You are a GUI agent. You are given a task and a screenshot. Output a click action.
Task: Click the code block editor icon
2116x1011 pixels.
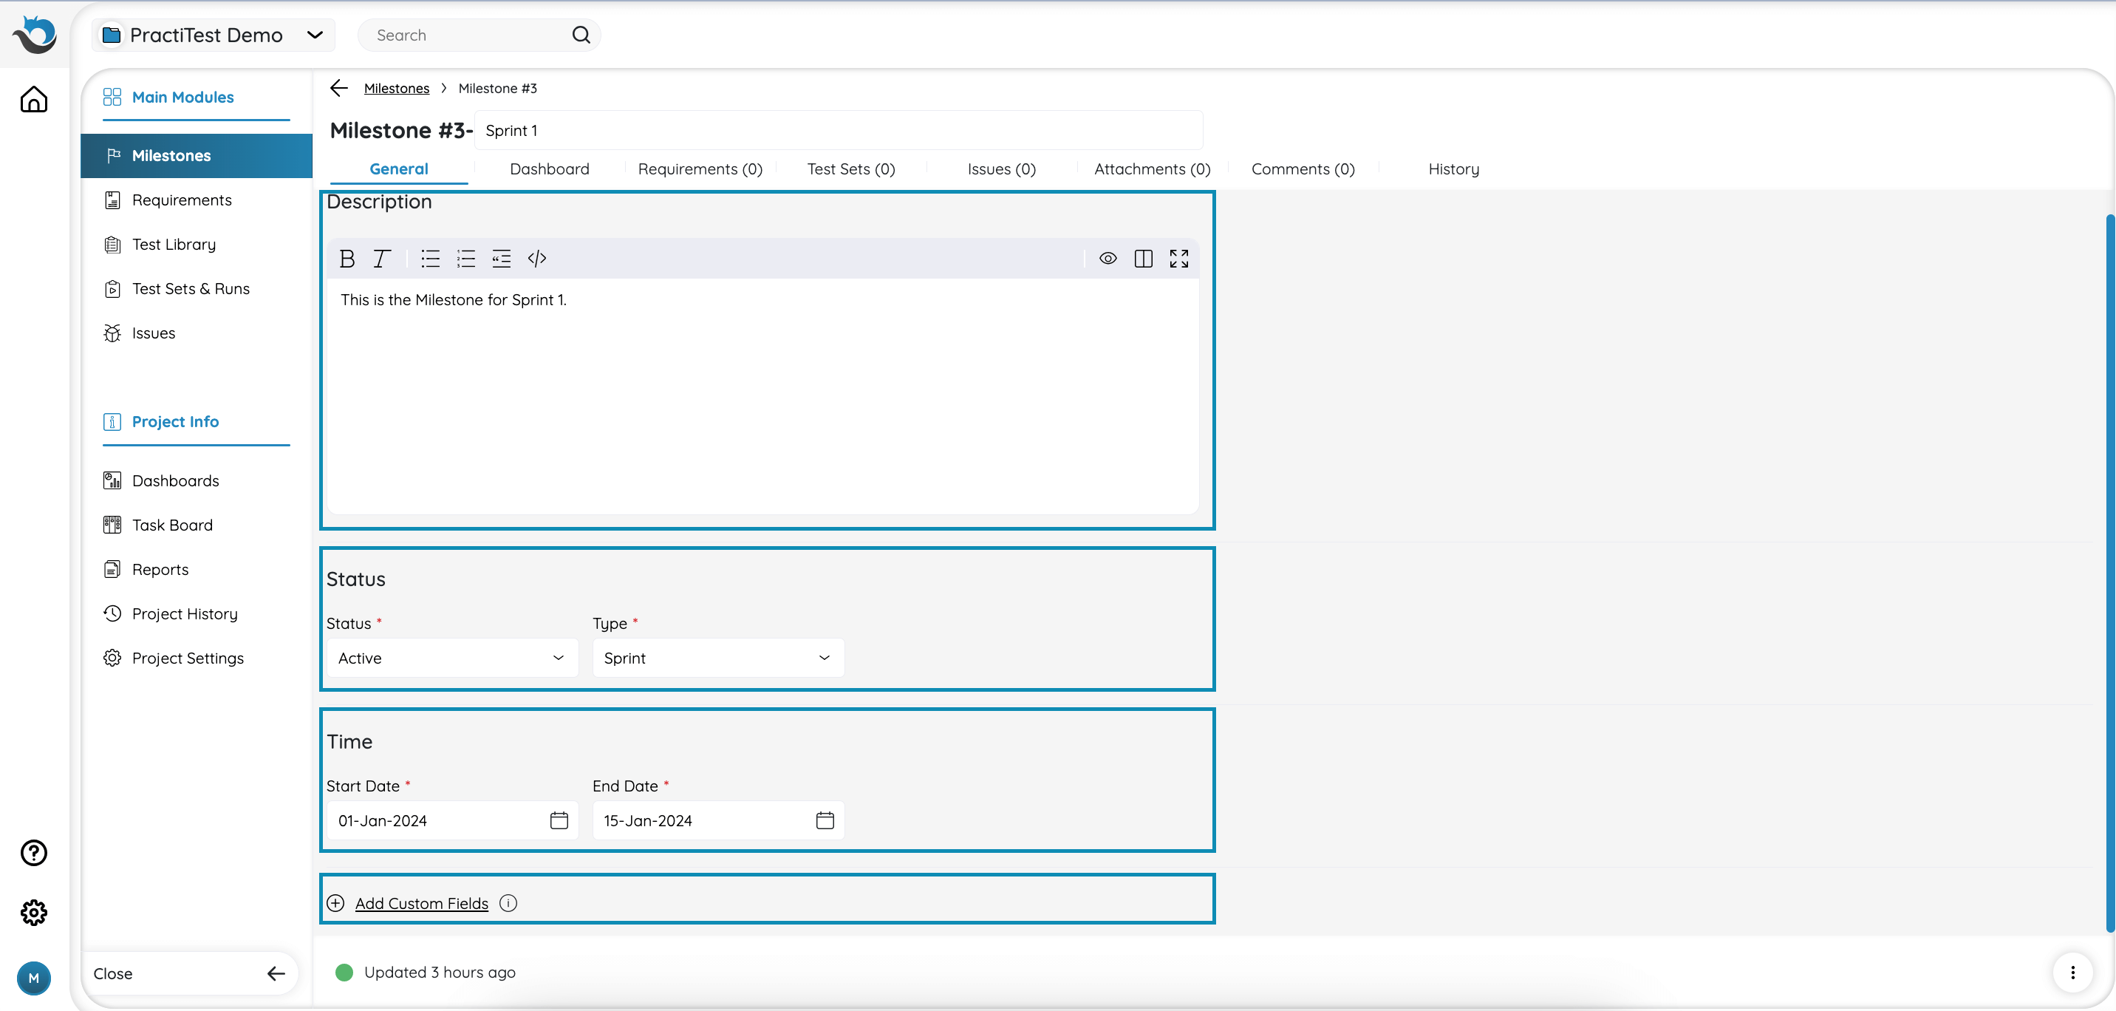tap(537, 259)
